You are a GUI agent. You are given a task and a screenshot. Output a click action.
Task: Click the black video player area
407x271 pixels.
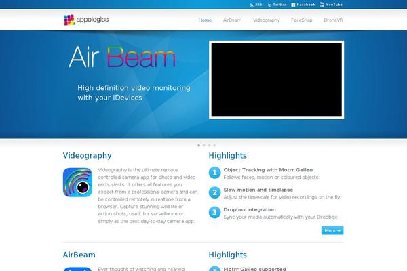click(277, 80)
